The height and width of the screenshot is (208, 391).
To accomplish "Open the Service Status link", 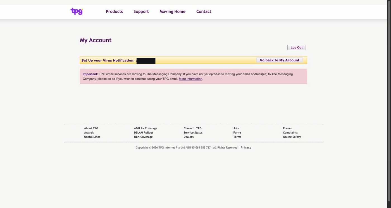I will click(x=193, y=132).
